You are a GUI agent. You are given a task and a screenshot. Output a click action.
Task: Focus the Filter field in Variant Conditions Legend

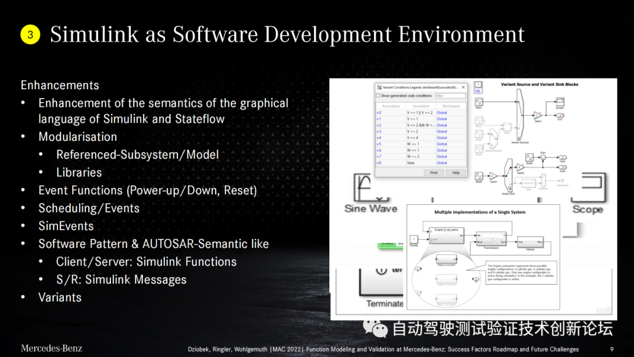[x=450, y=96]
